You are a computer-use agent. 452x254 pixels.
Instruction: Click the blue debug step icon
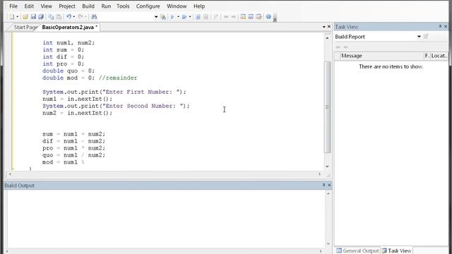click(198, 17)
